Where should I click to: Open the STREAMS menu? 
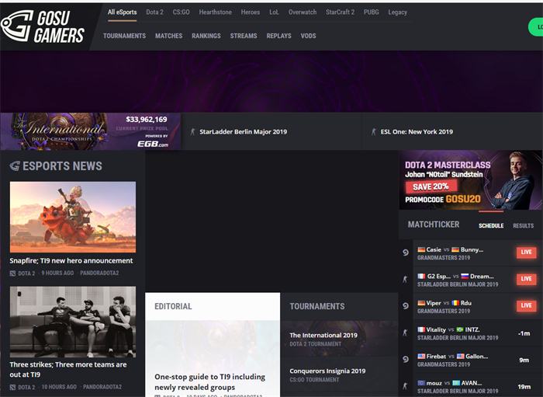coord(244,36)
